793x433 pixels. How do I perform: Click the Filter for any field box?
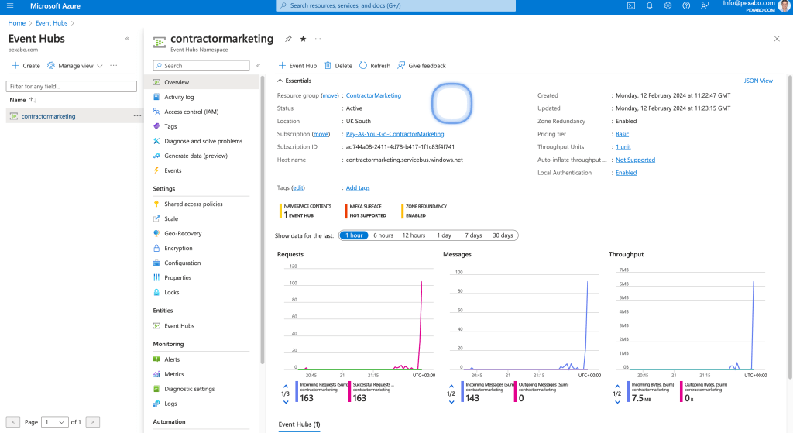click(71, 87)
